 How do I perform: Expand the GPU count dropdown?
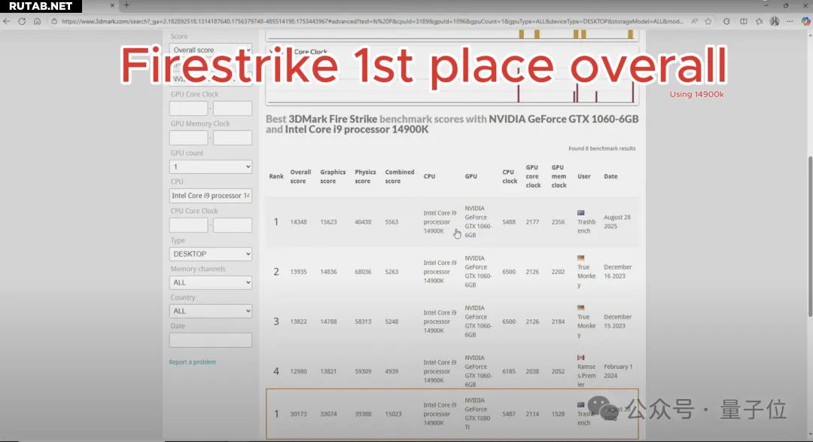[x=211, y=166]
